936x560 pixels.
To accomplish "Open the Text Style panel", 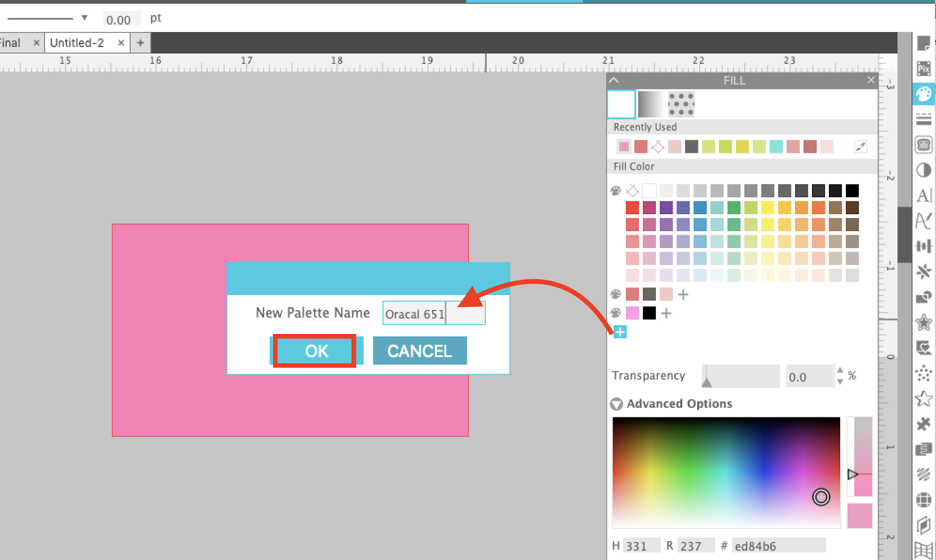I will click(x=924, y=195).
